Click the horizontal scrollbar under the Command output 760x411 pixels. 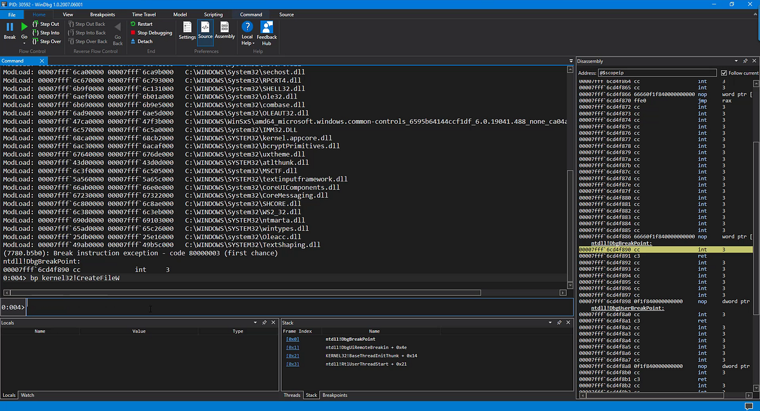click(x=253, y=292)
